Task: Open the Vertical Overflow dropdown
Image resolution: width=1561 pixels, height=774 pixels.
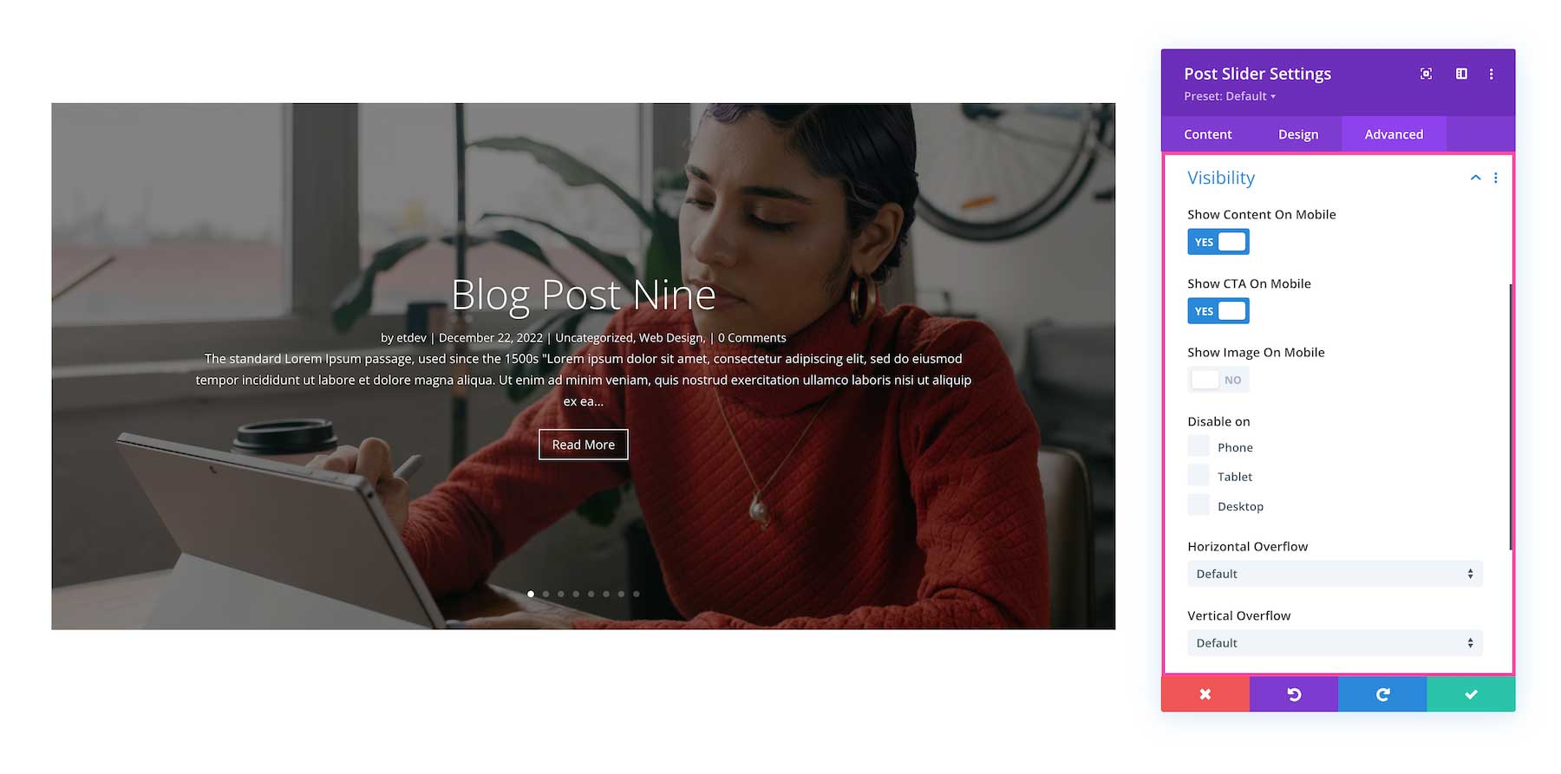Action: point(1335,643)
